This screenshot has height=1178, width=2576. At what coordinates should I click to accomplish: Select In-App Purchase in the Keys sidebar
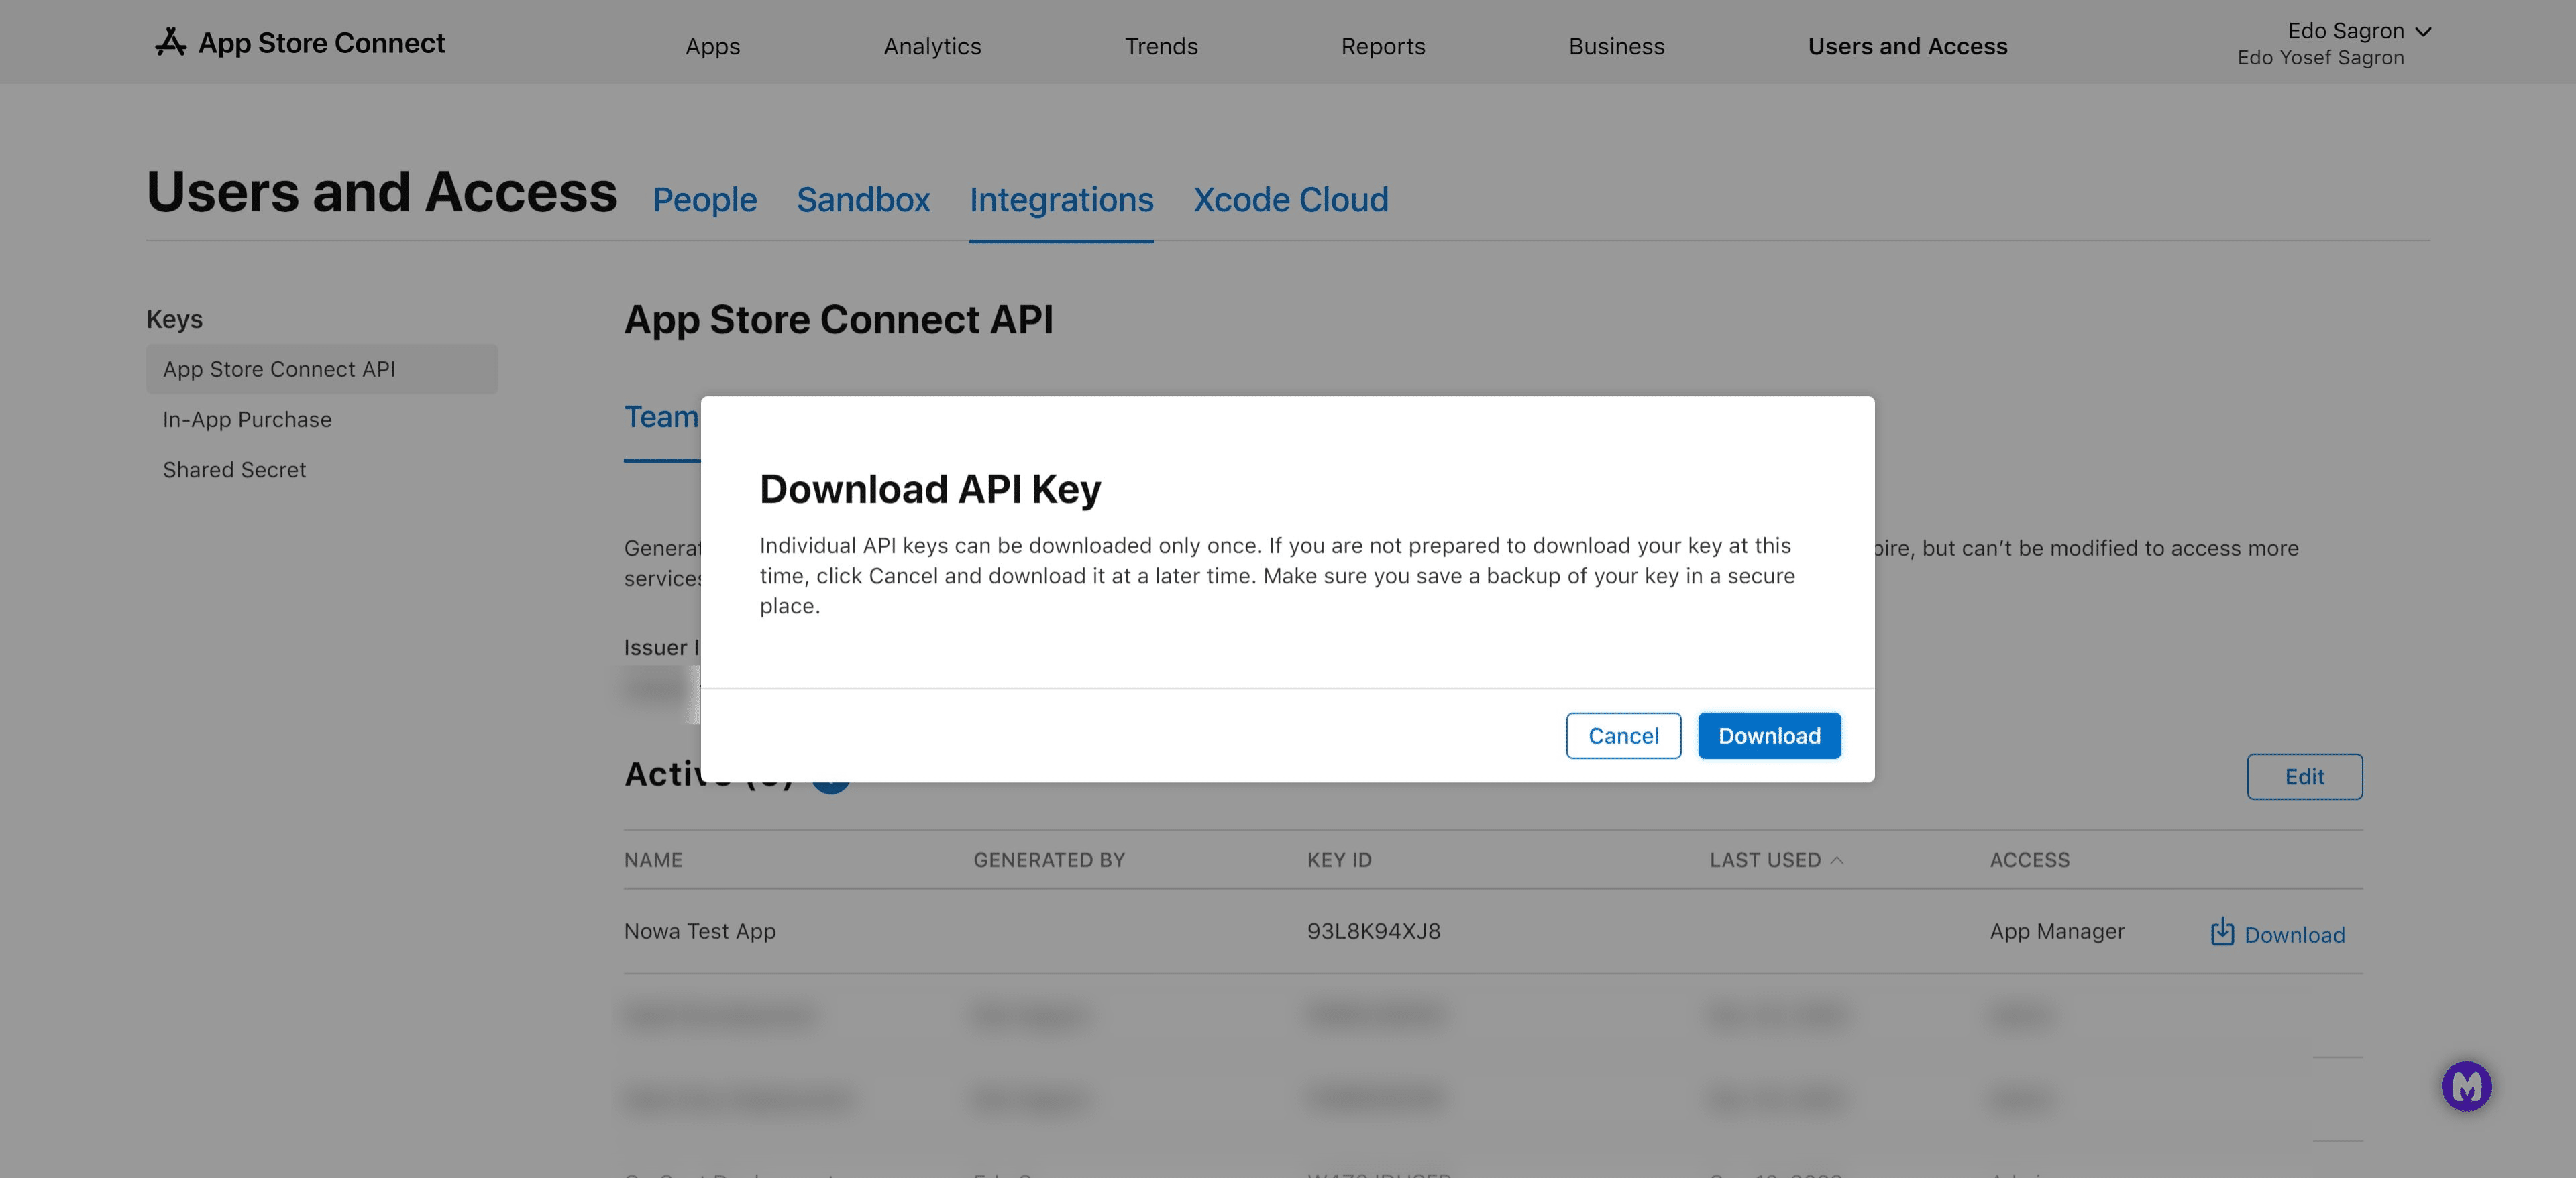point(247,418)
